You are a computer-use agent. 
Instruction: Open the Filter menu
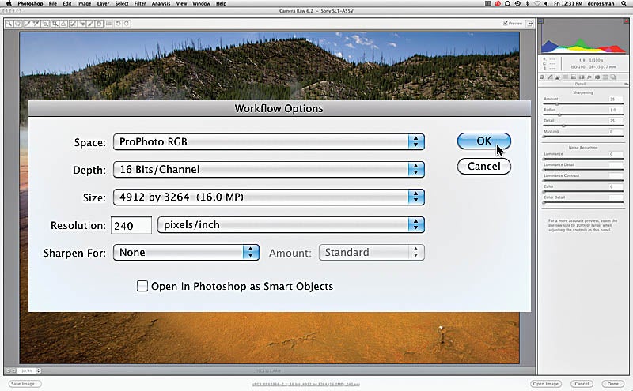pos(140,4)
